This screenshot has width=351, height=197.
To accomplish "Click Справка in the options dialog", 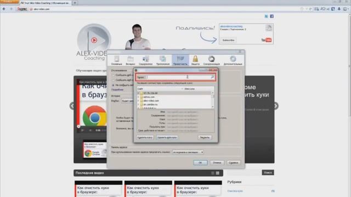I will [234, 163].
